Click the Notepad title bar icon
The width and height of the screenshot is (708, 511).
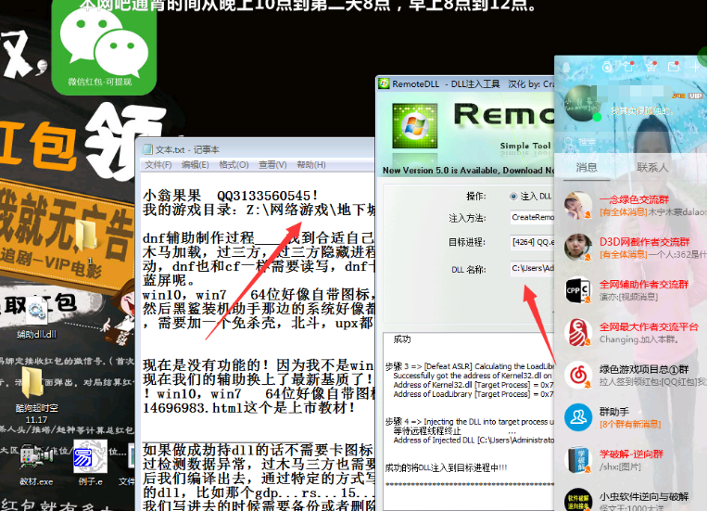tap(147, 149)
